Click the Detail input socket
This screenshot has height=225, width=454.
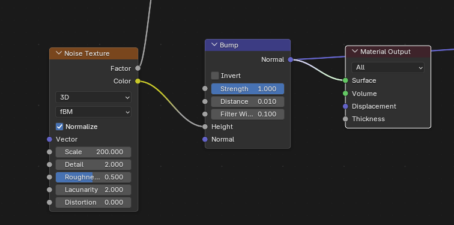coord(49,164)
